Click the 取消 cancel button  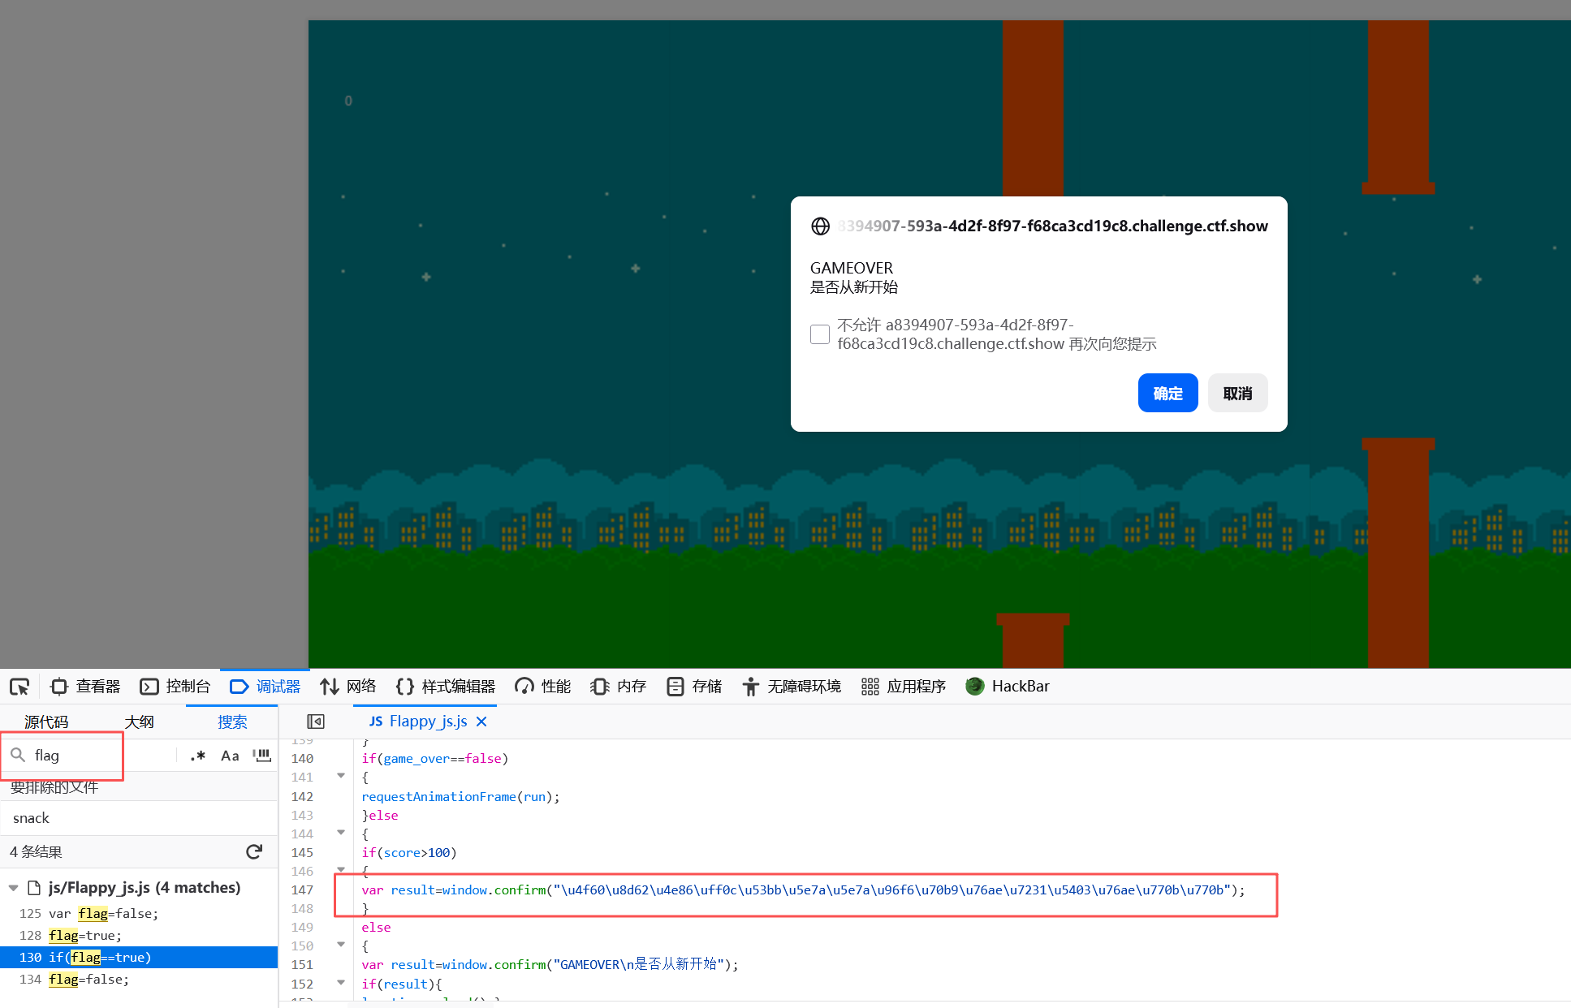click(1237, 394)
